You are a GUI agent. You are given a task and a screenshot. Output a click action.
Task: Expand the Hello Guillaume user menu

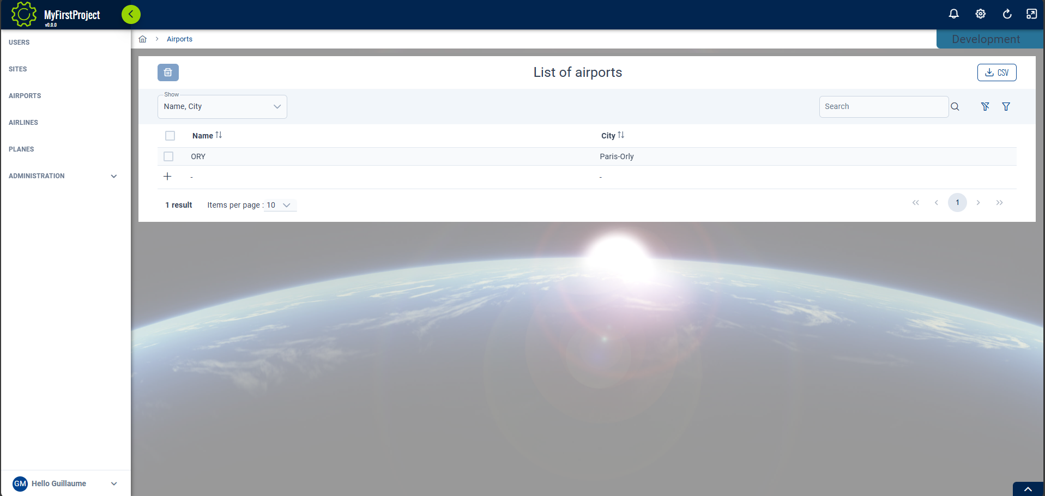pos(65,483)
